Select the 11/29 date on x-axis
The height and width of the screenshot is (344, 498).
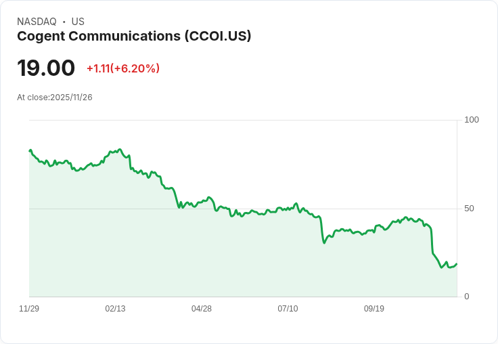point(29,309)
